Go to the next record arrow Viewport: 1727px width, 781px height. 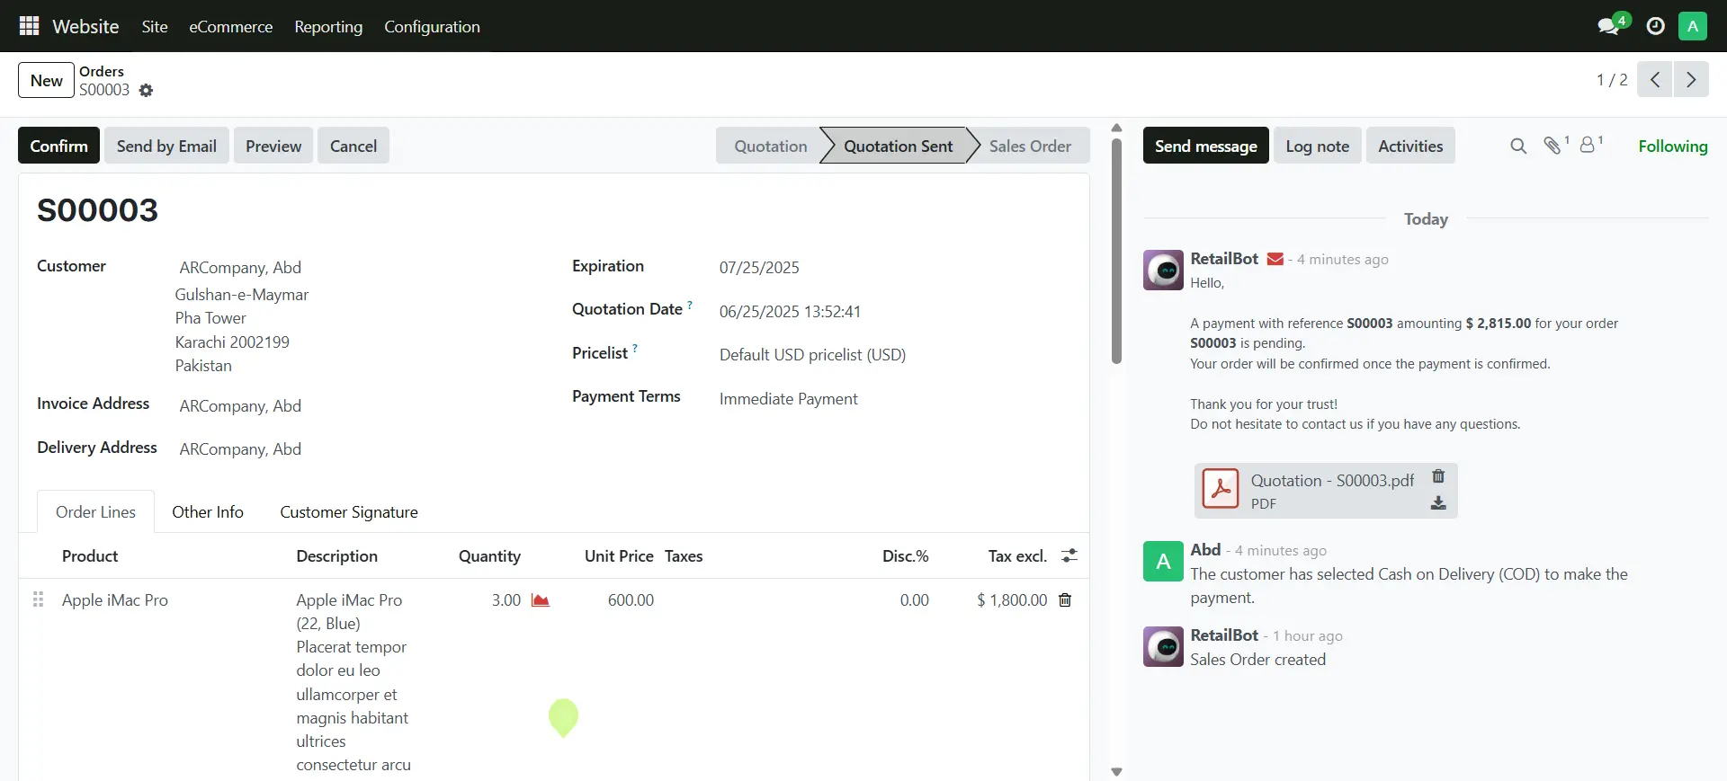point(1691,80)
